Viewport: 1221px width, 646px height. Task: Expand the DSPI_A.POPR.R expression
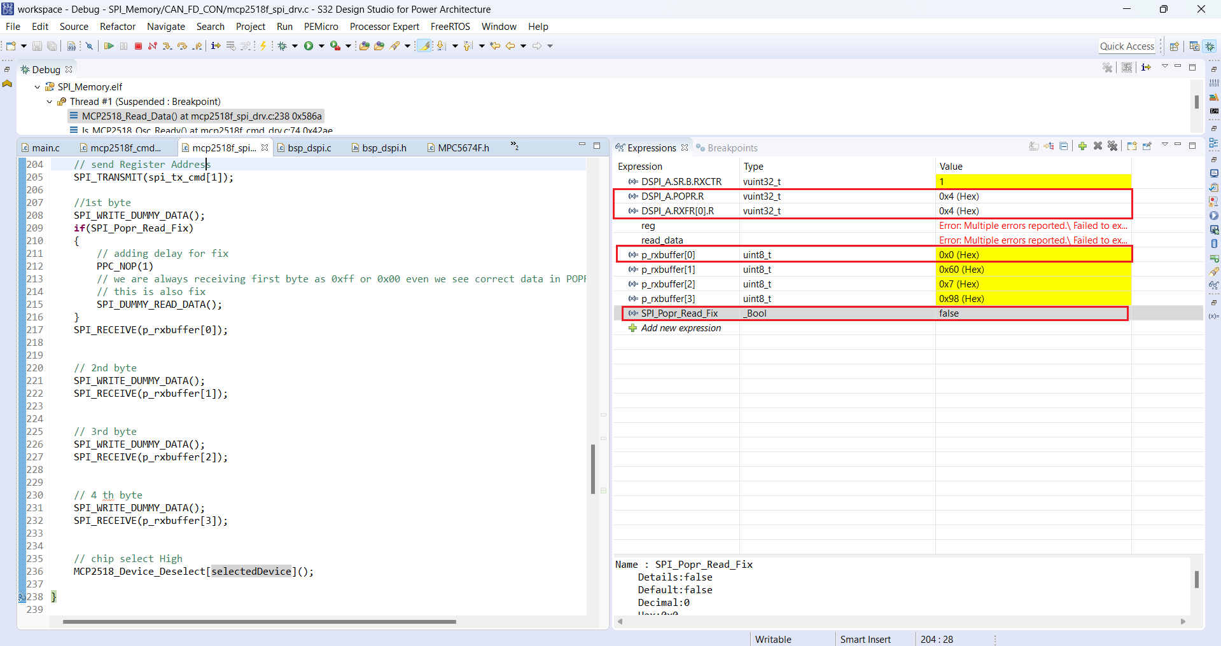point(624,196)
